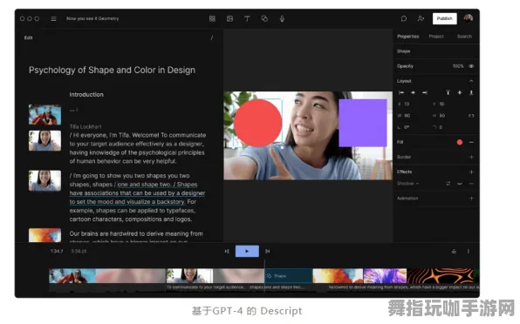Click the Publish button
520x324 pixels.
coord(444,18)
